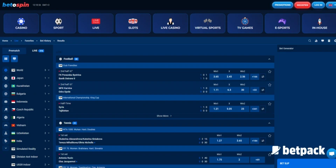This screenshot has height=168, width=336.
Task: Open the Bet Generator panel header
Action: tap(307, 48)
